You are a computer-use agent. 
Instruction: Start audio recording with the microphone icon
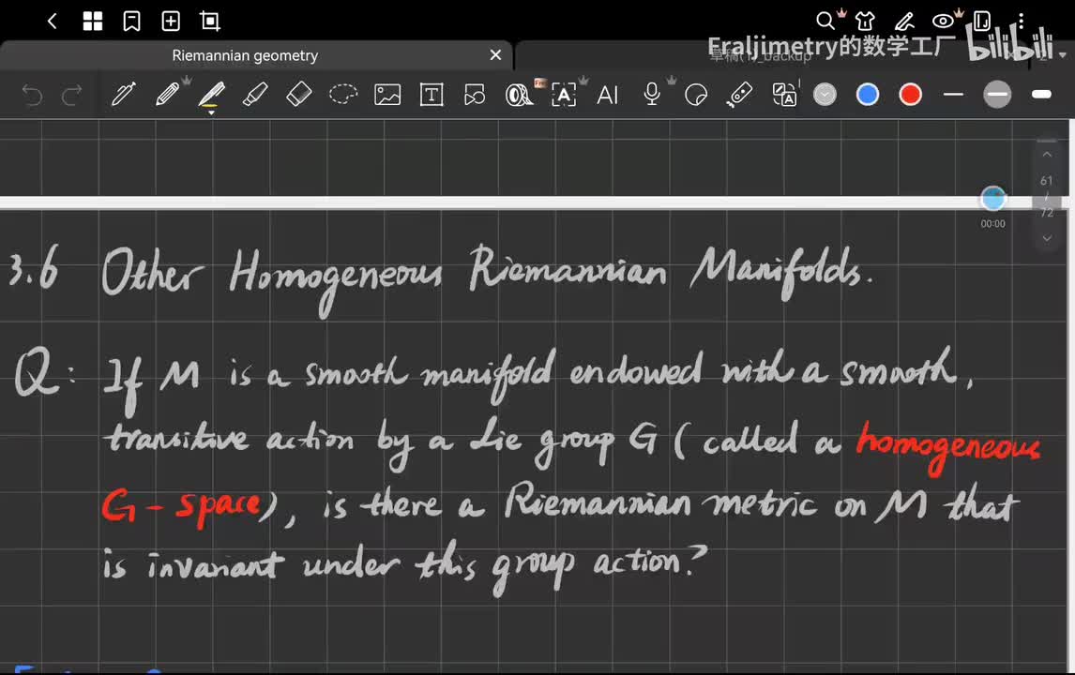tap(652, 95)
